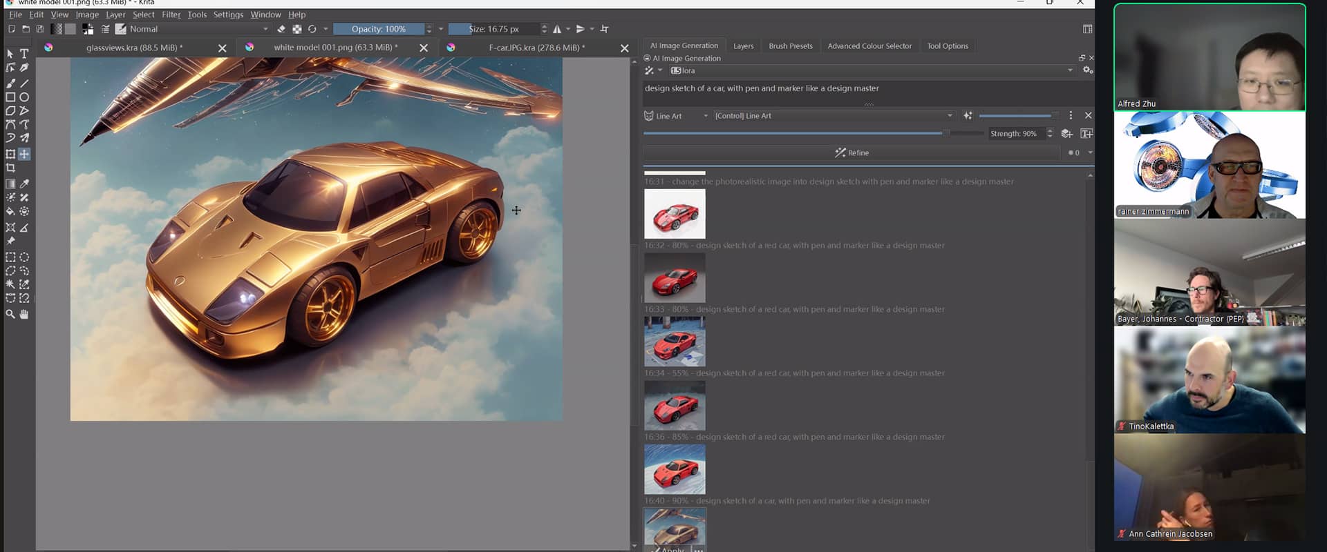Toggle eraser mode in toolbar
1327x552 pixels.
click(x=281, y=29)
